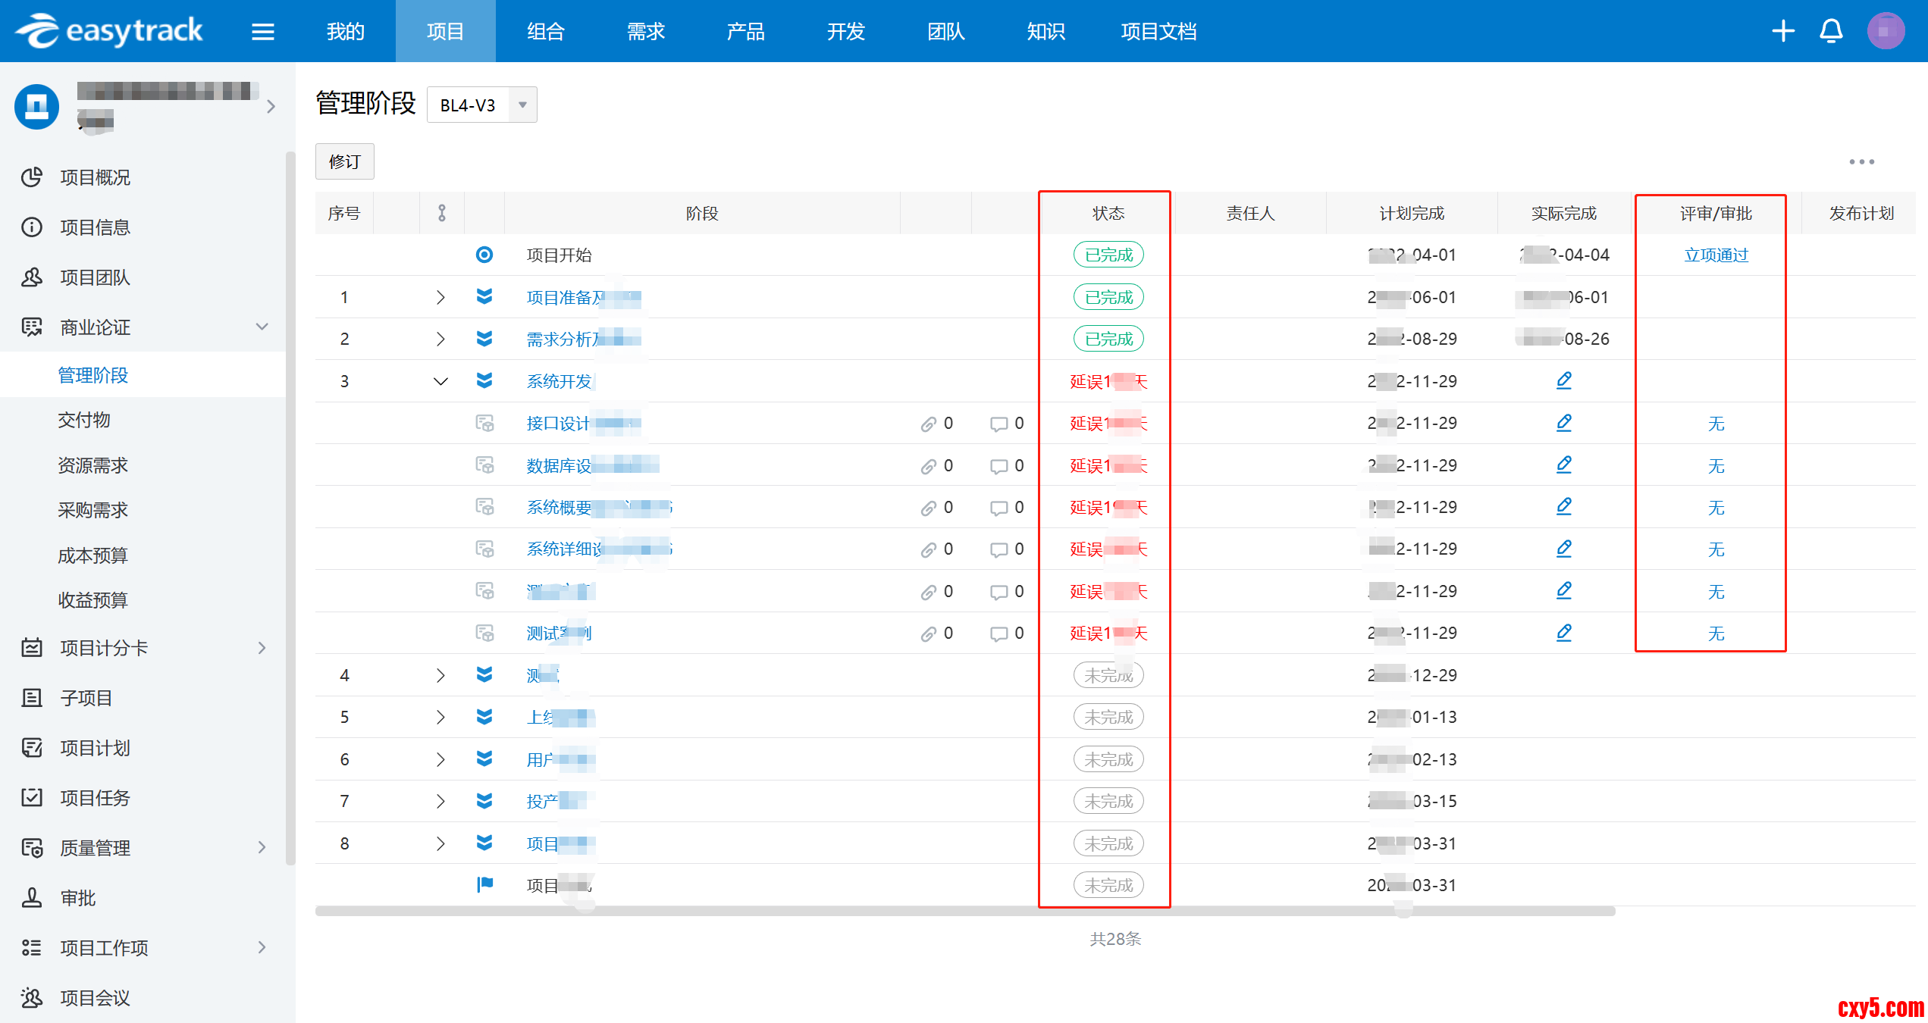Click the 修订 button
Image resolution: width=1928 pixels, height=1023 pixels.
345,161
